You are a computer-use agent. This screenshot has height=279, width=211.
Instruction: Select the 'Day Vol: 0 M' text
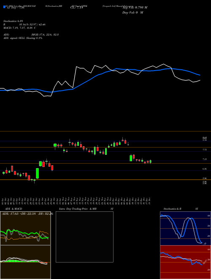[133, 13]
